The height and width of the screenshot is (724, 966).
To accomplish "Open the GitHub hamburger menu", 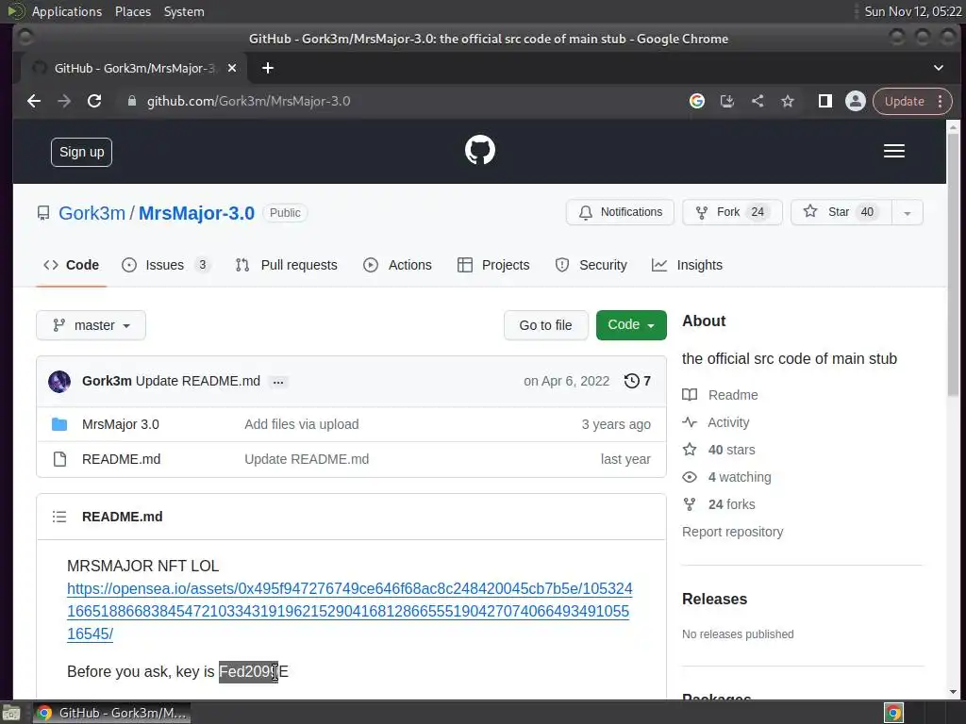I will pyautogui.click(x=894, y=151).
